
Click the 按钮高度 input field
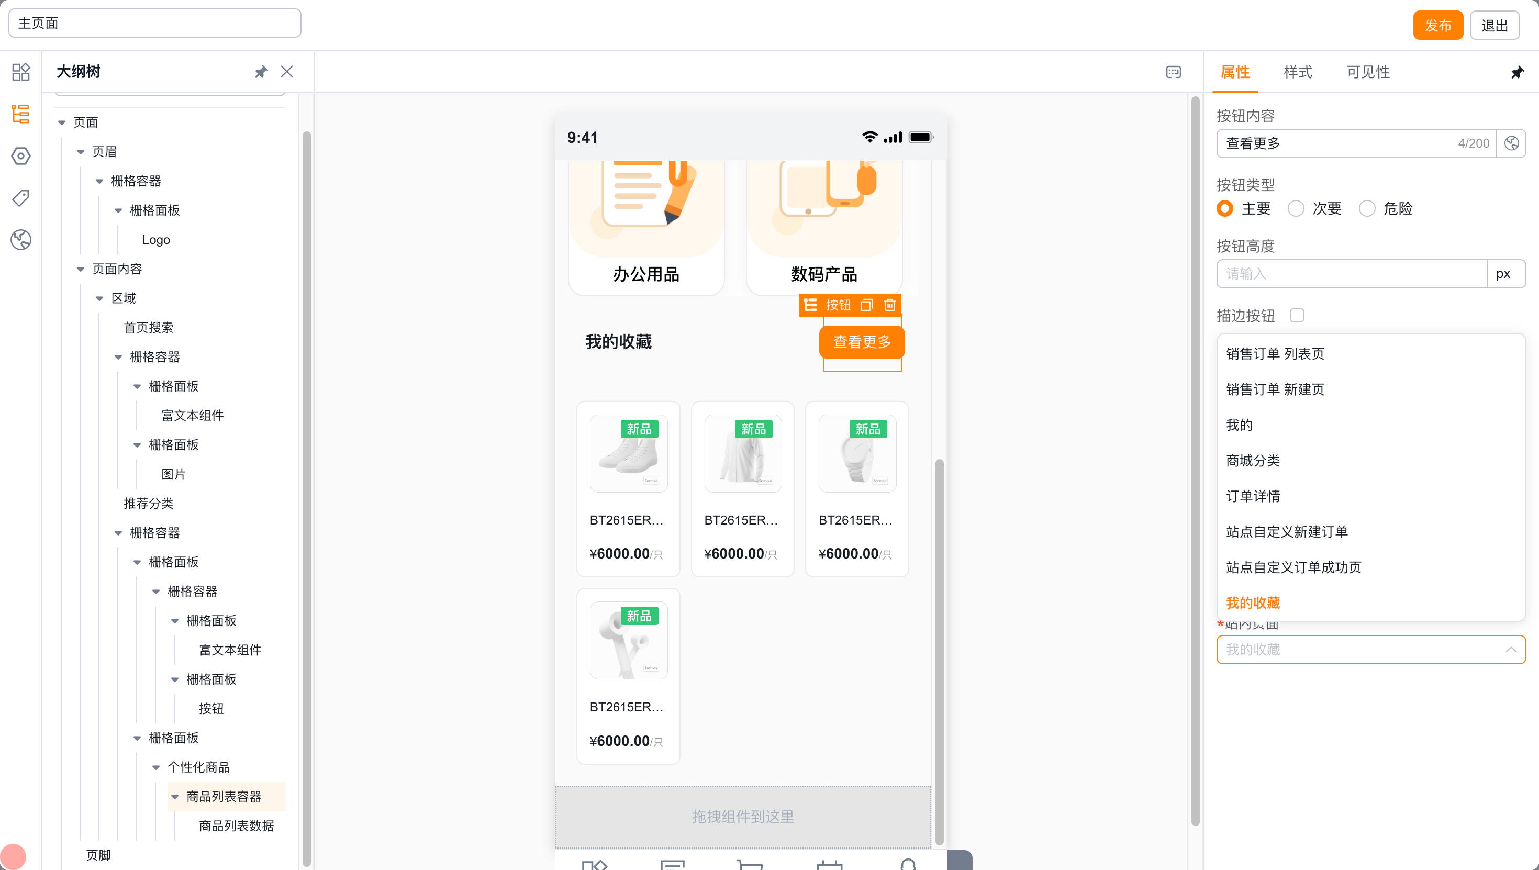1352,274
